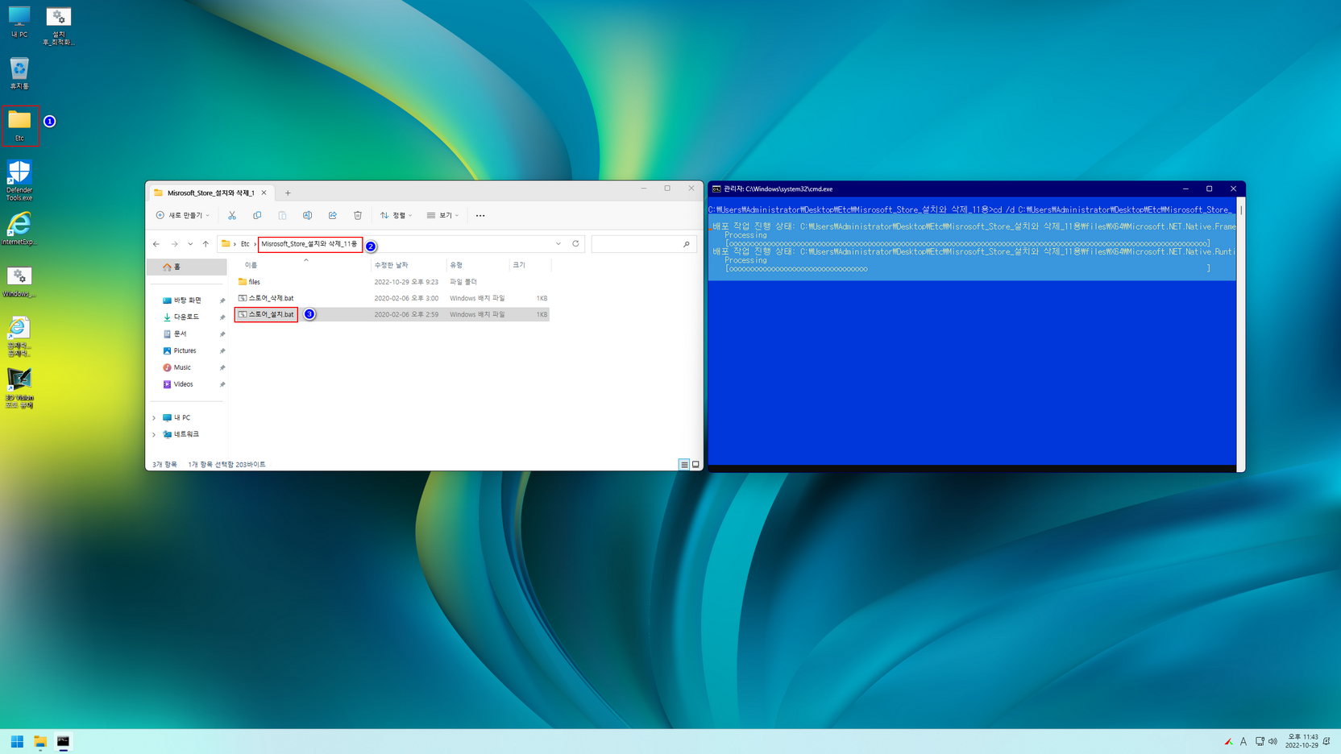This screenshot has width=1341, height=754.
Task: Click Misrosoft_Store folder breadcrumb segment
Action: (x=309, y=244)
